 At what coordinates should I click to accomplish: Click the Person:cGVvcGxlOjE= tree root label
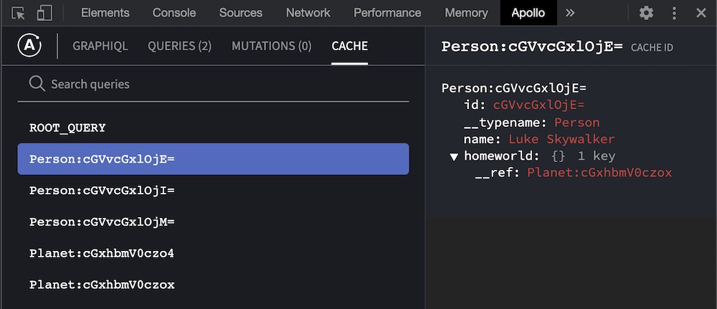pyautogui.click(x=514, y=87)
